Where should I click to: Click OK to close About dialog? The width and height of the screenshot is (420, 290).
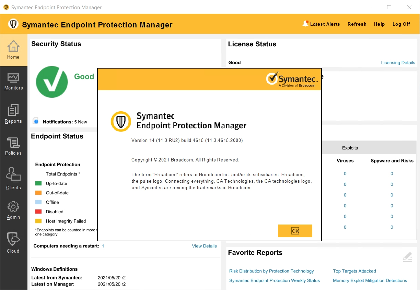click(x=295, y=231)
